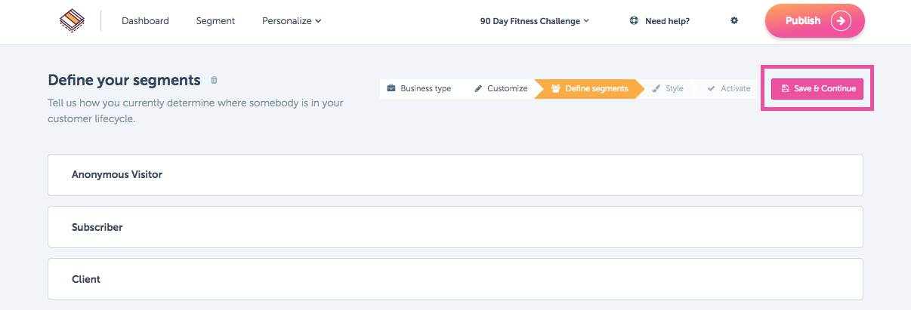Click the checkmark icon in Activate step

(x=712, y=88)
